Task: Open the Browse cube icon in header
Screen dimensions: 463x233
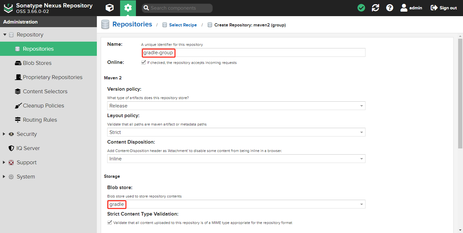Action: click(110, 8)
